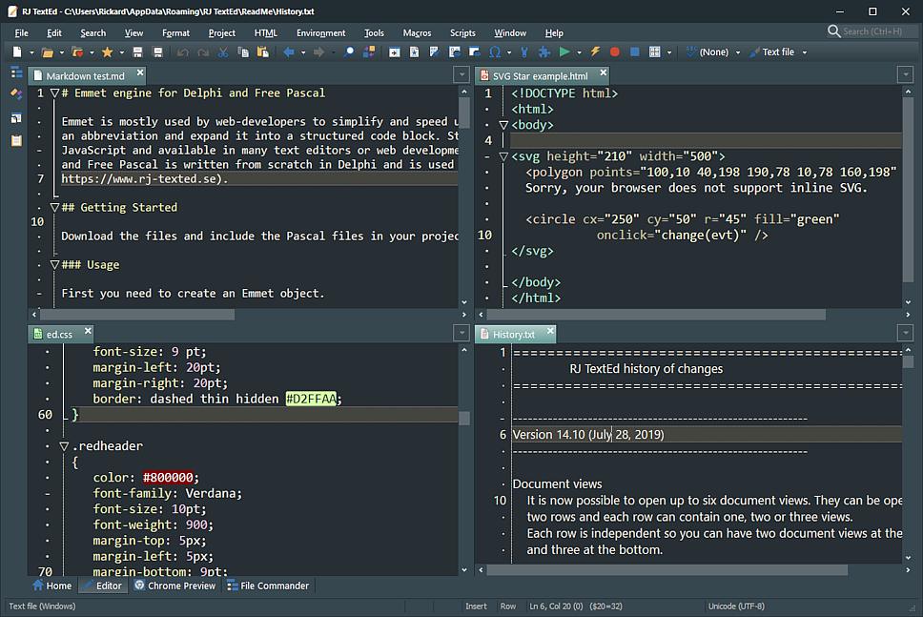Click the document views grid icon

[654, 51]
